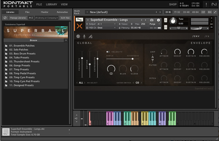Open the Multi Rack preset dropdown arrow
The width and height of the screenshot is (219, 141).
coord(87,12)
